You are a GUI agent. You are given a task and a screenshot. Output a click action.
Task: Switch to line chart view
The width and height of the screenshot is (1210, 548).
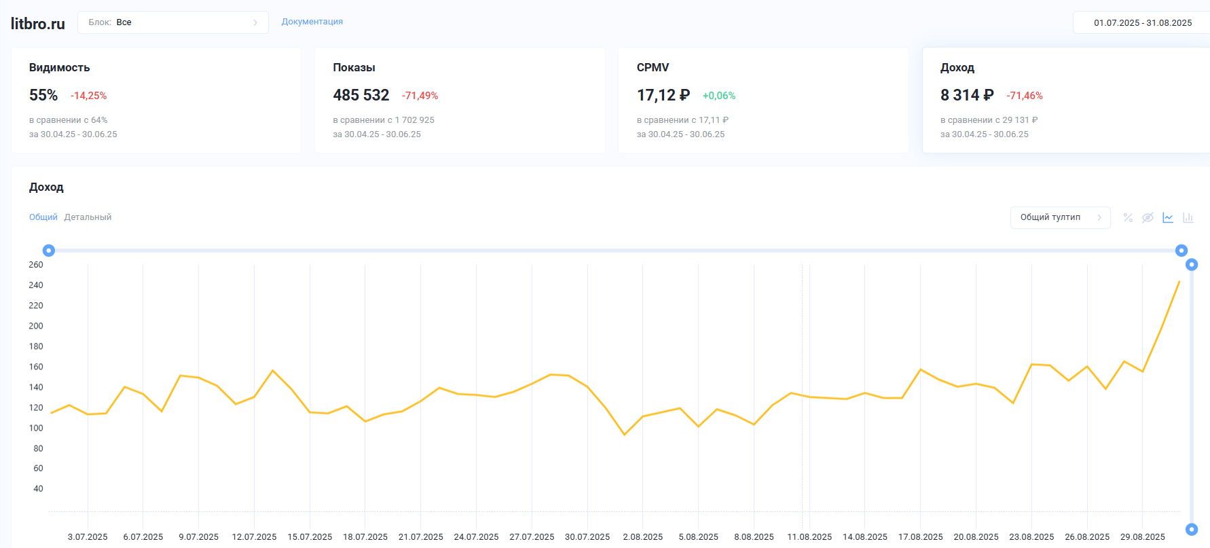[1168, 217]
